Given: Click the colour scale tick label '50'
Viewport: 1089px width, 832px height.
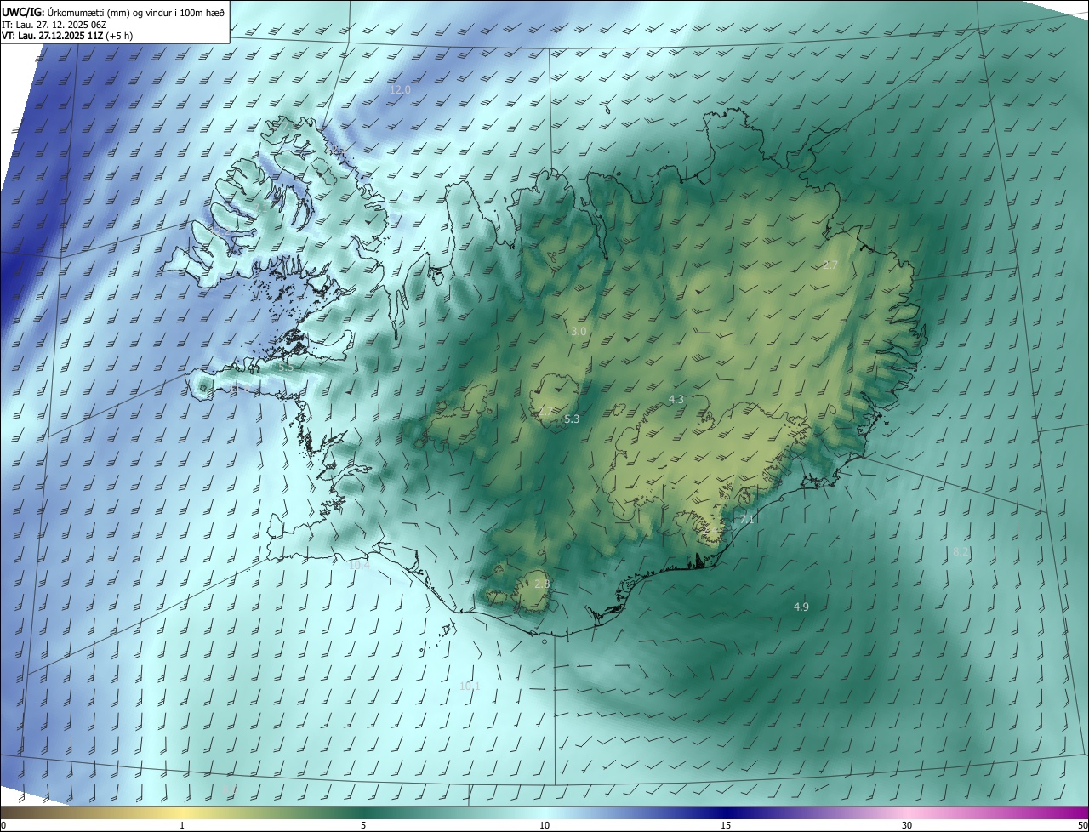Looking at the screenshot, I should tap(1082, 825).
